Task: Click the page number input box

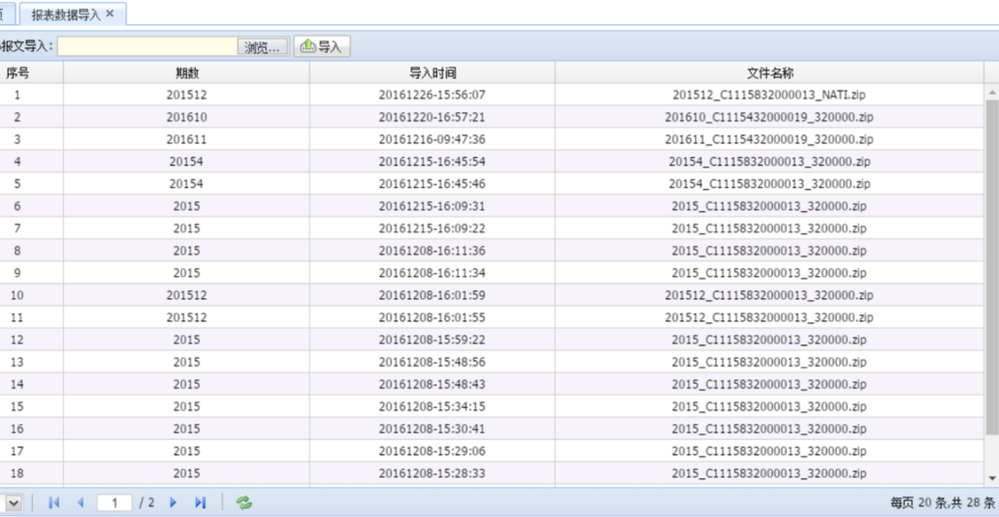Action: tap(115, 504)
